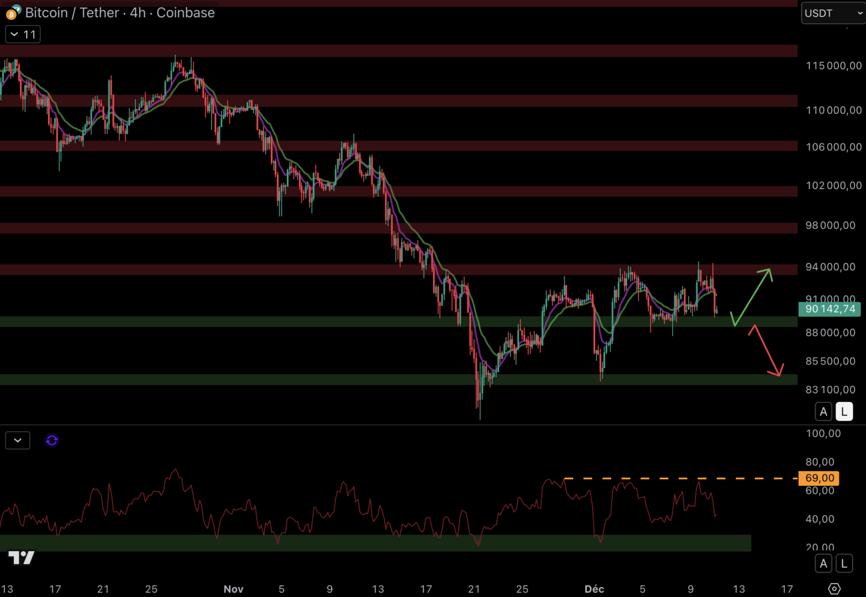The width and height of the screenshot is (866, 597).
Task: Open chart settings gear on time axis
Action: coord(834,589)
